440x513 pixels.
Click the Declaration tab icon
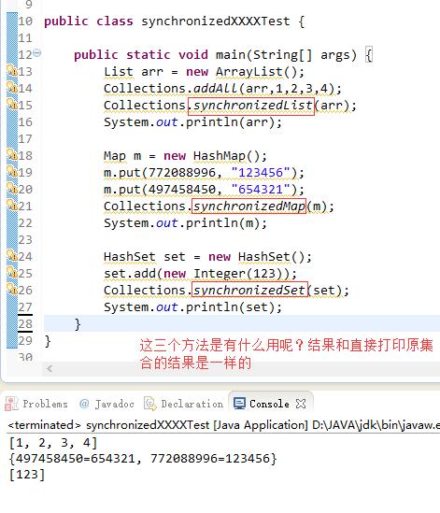coord(150,404)
